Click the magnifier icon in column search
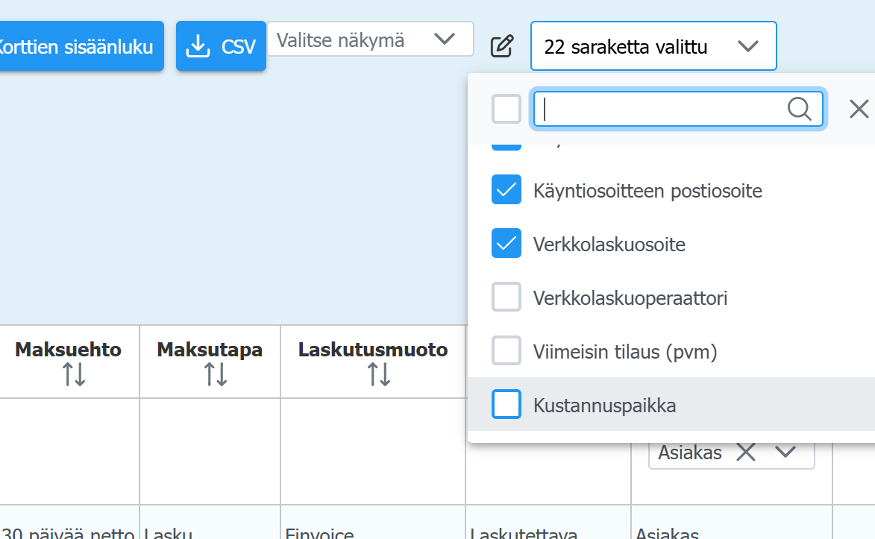Screen dimensions: 875x539 pyautogui.click(x=799, y=110)
